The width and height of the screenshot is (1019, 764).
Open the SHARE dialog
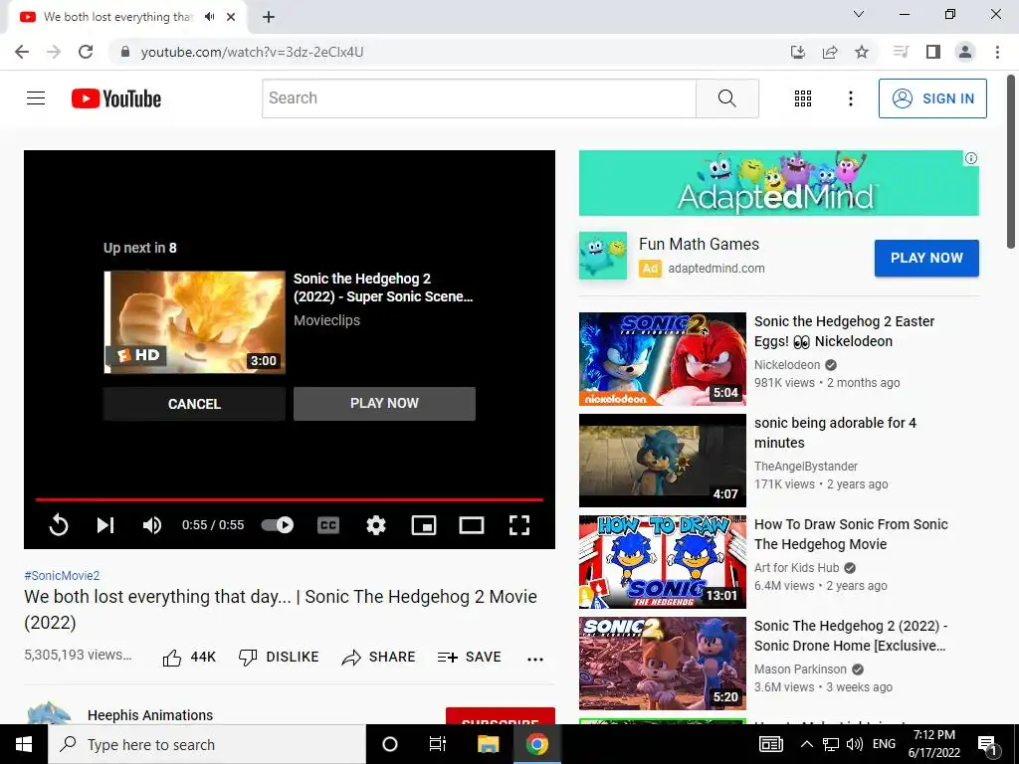pyautogui.click(x=378, y=658)
